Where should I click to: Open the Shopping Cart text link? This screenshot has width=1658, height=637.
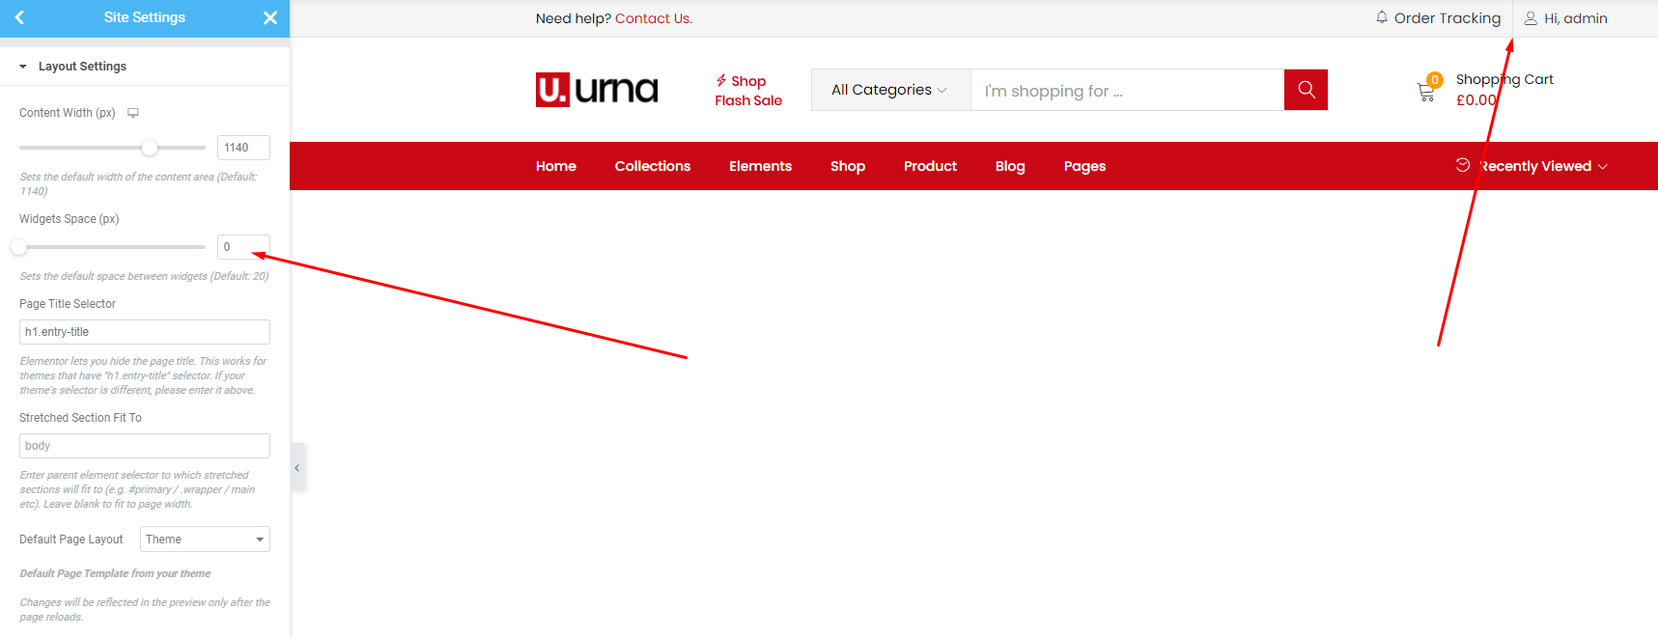(1504, 79)
